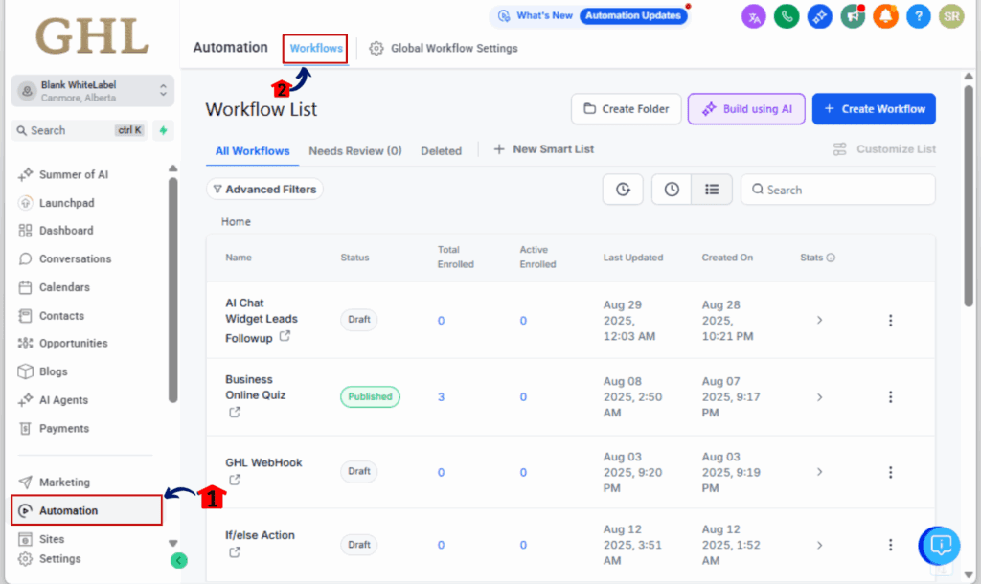Open more options for If/else Action
Screen dimensions: 981x584
890,546
